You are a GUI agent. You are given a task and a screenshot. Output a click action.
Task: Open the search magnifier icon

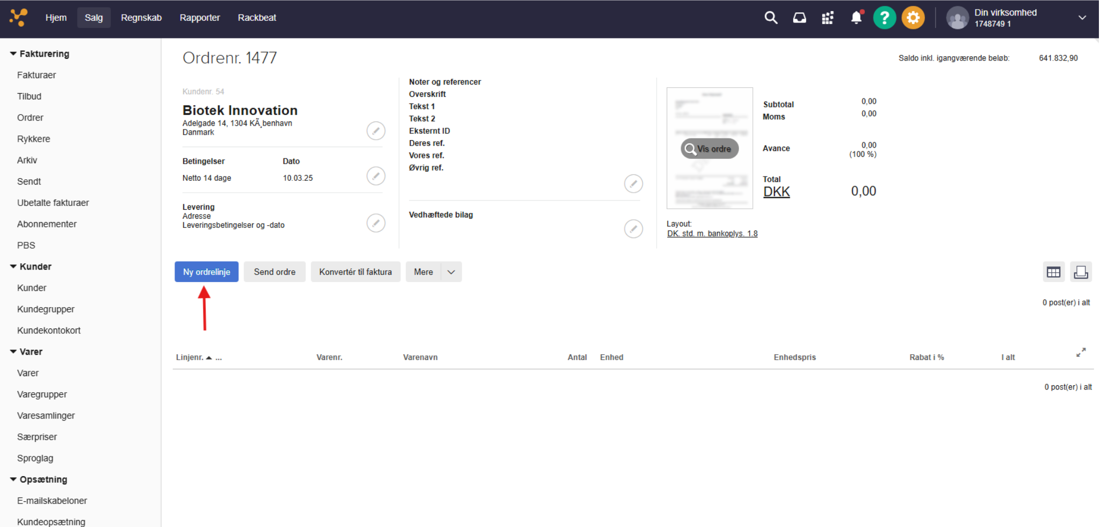point(771,18)
